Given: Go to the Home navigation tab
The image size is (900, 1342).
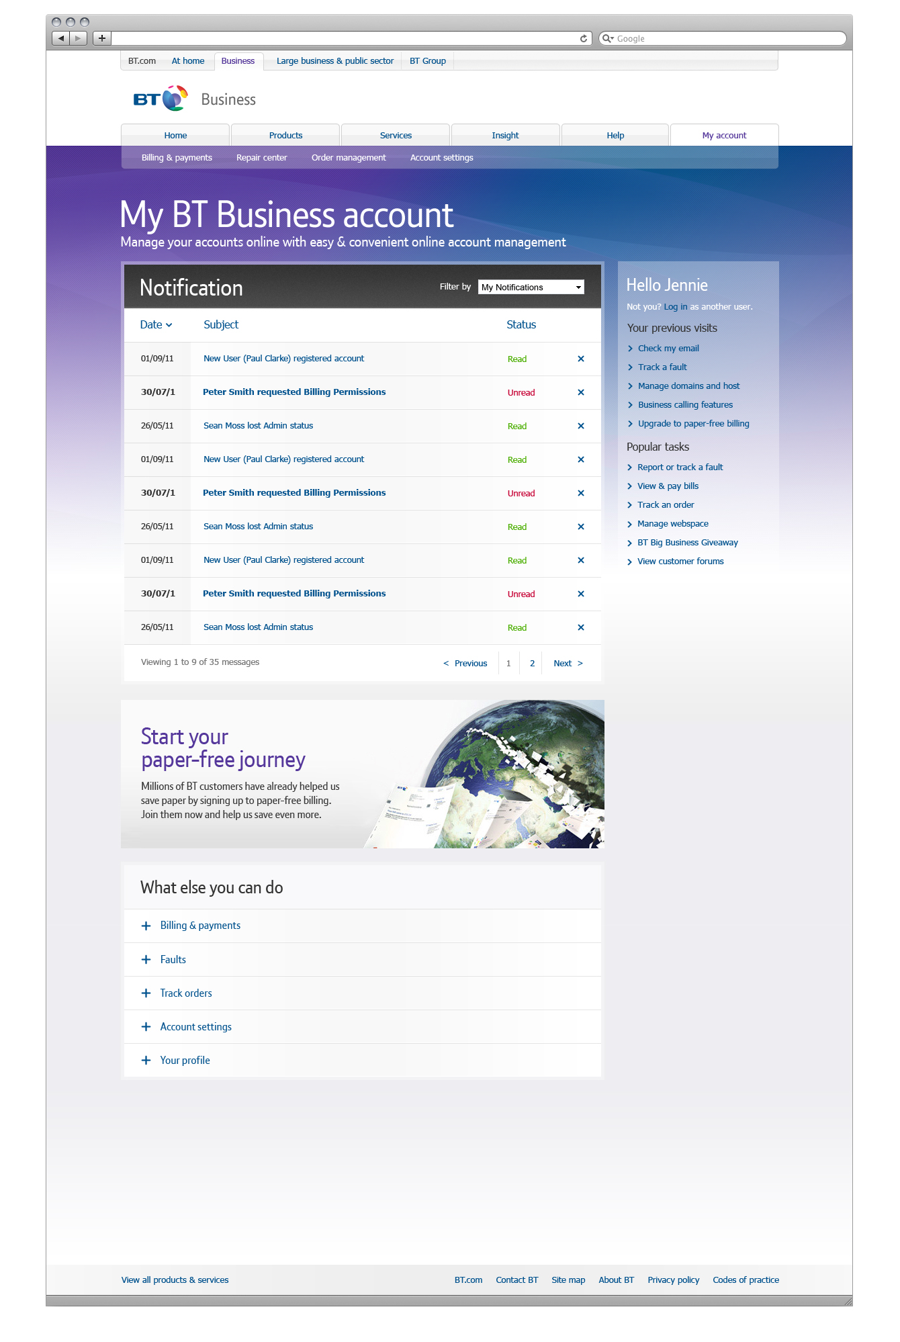Looking at the screenshot, I should (175, 135).
